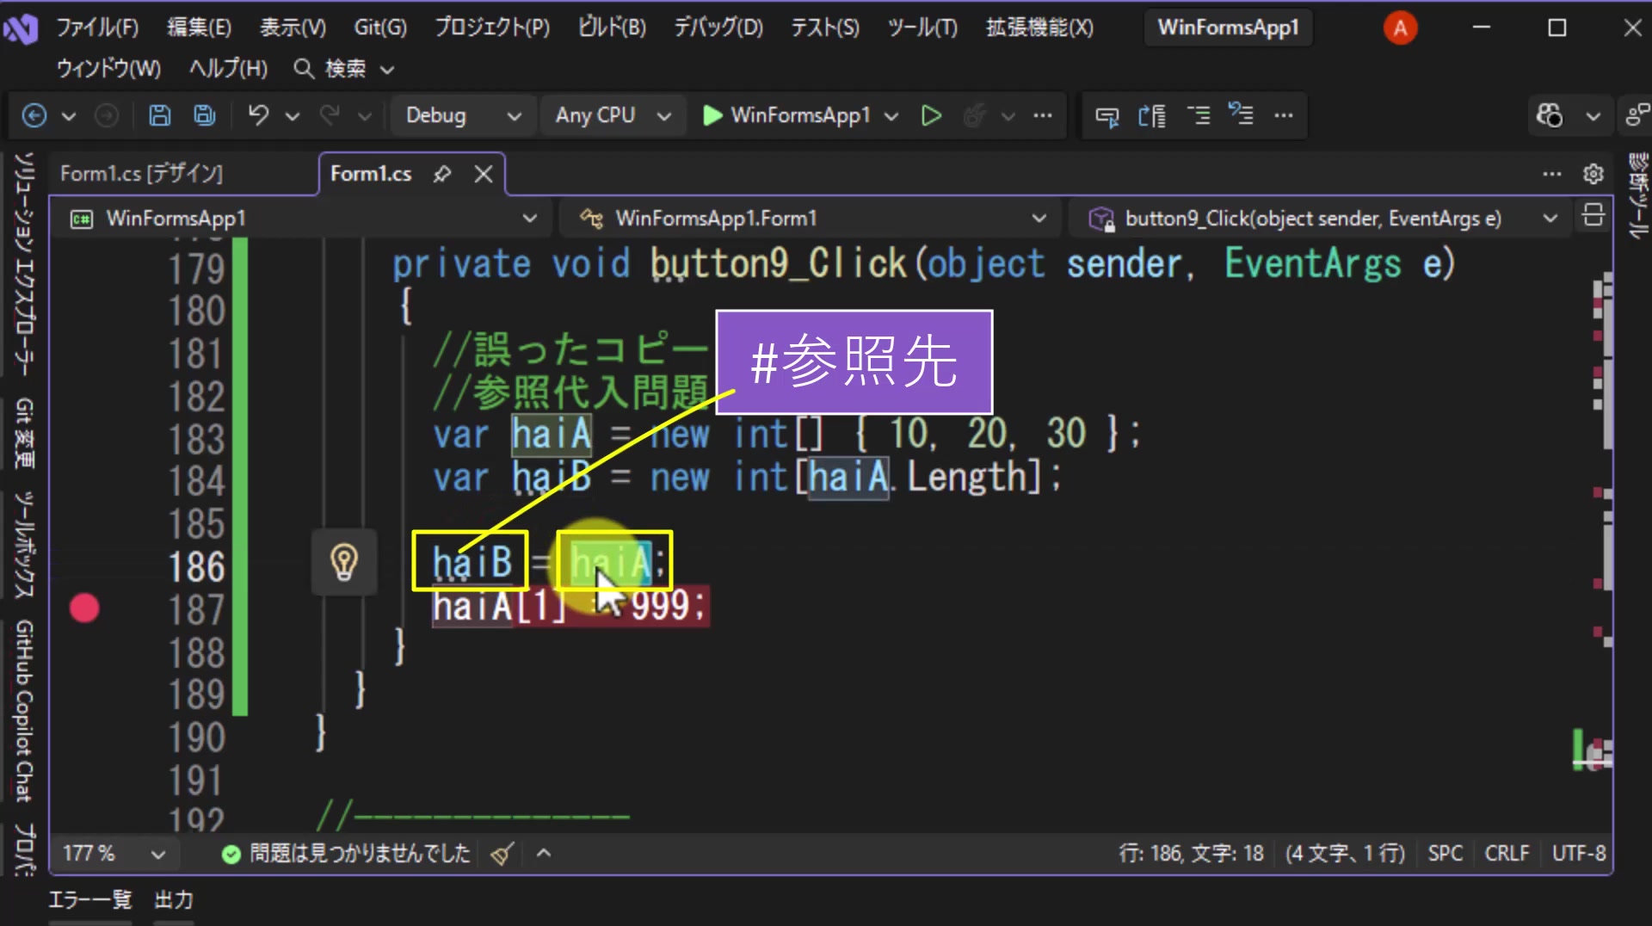Open the GitHub Copilot Chat side tab
The image size is (1652, 926).
[24, 710]
